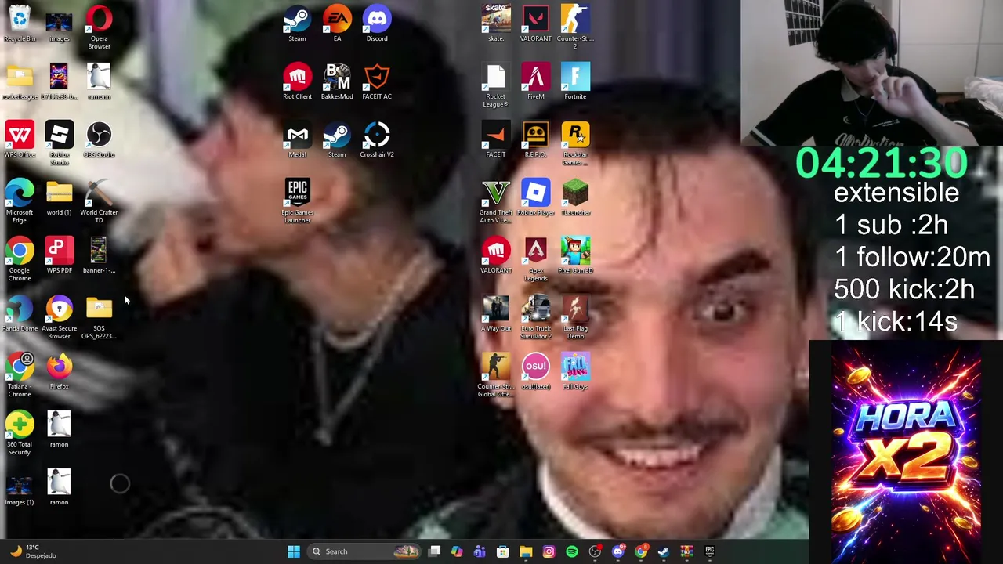Open Microsoft Store from the taskbar
Viewport: 1003px width, 564px height.
point(503,551)
